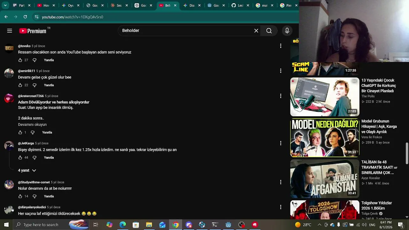Screen dimensions: 409x230
Task: Clear the Beholder search text
Action: coord(256,31)
